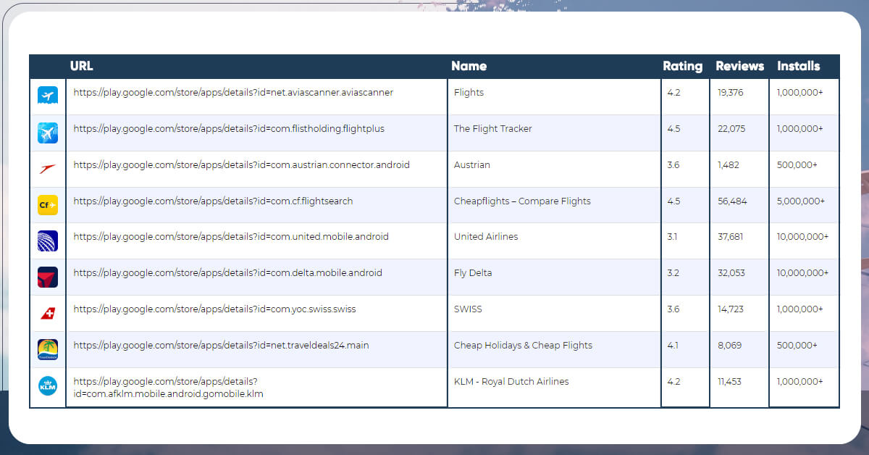
Task: Click the review count 8,069
Action: pyautogui.click(x=729, y=346)
